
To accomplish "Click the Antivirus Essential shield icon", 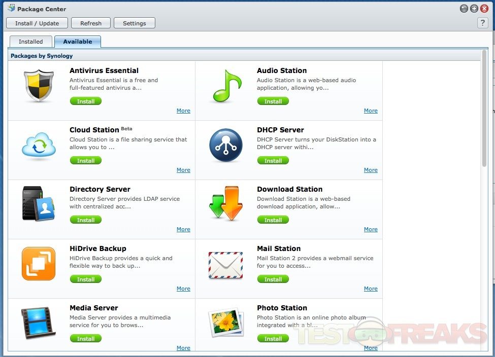I will pos(39,87).
